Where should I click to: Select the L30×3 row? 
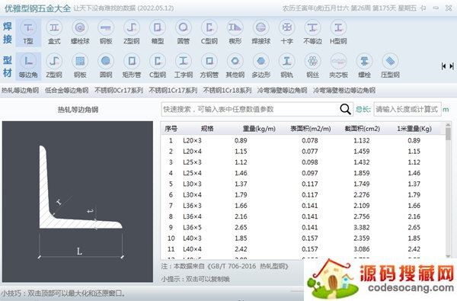[303, 184]
